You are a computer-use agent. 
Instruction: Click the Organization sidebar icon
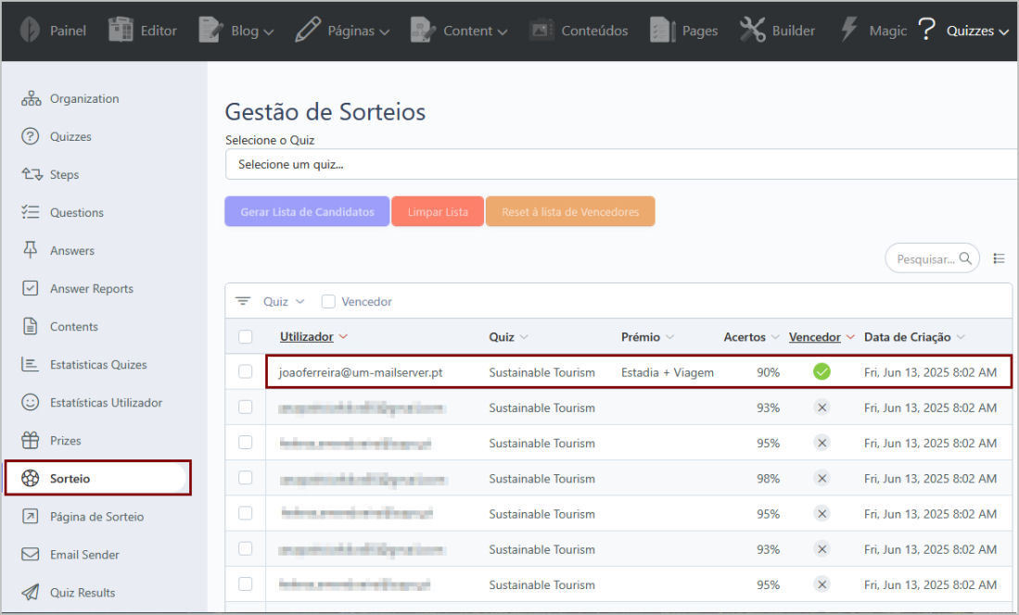pos(31,99)
